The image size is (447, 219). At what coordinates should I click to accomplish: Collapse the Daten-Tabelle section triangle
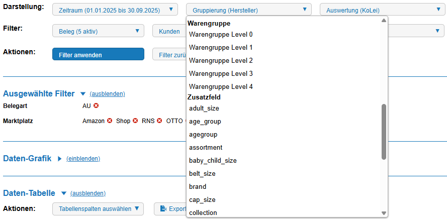coord(64,193)
